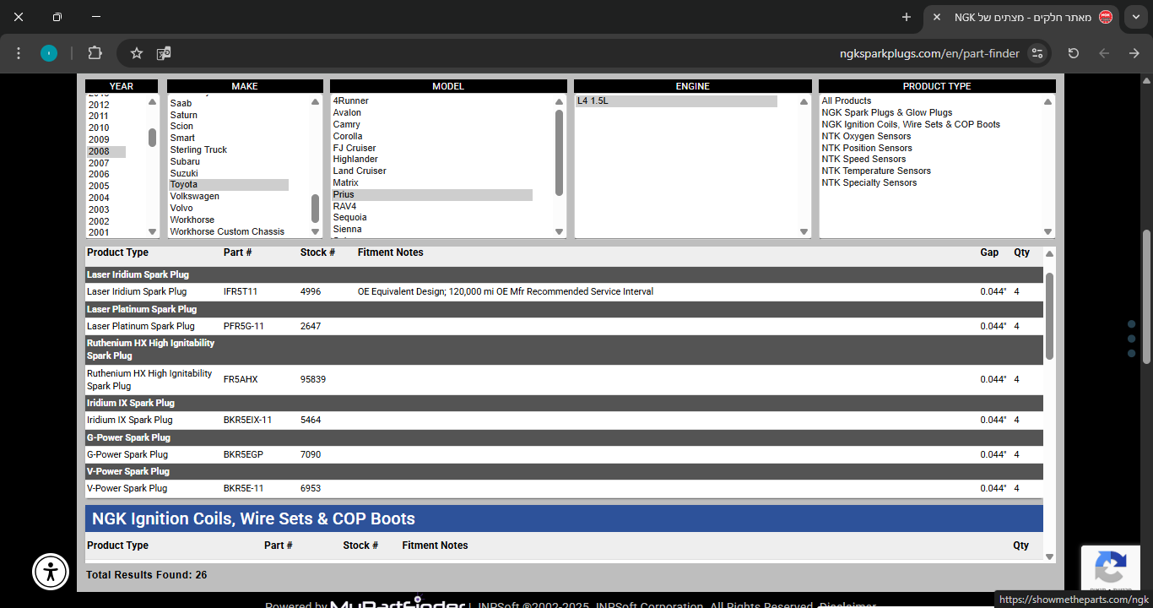This screenshot has height=608, width=1153.
Task: Select the L4 1.5L engine
Action: (x=676, y=101)
